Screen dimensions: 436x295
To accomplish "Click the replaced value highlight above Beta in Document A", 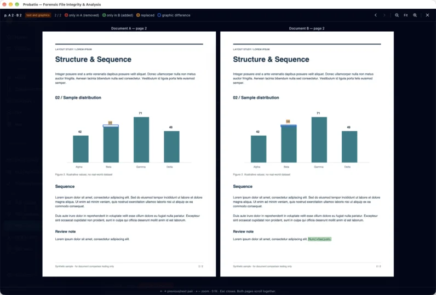I will tap(110, 123).
